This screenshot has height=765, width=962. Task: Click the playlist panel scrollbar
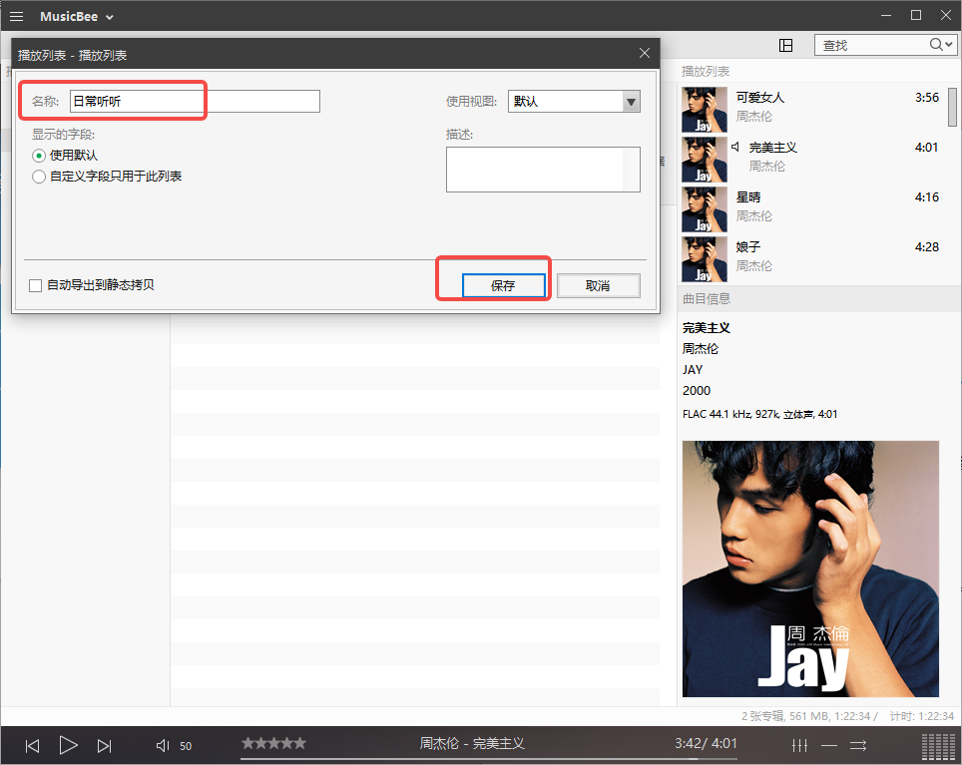[x=952, y=108]
